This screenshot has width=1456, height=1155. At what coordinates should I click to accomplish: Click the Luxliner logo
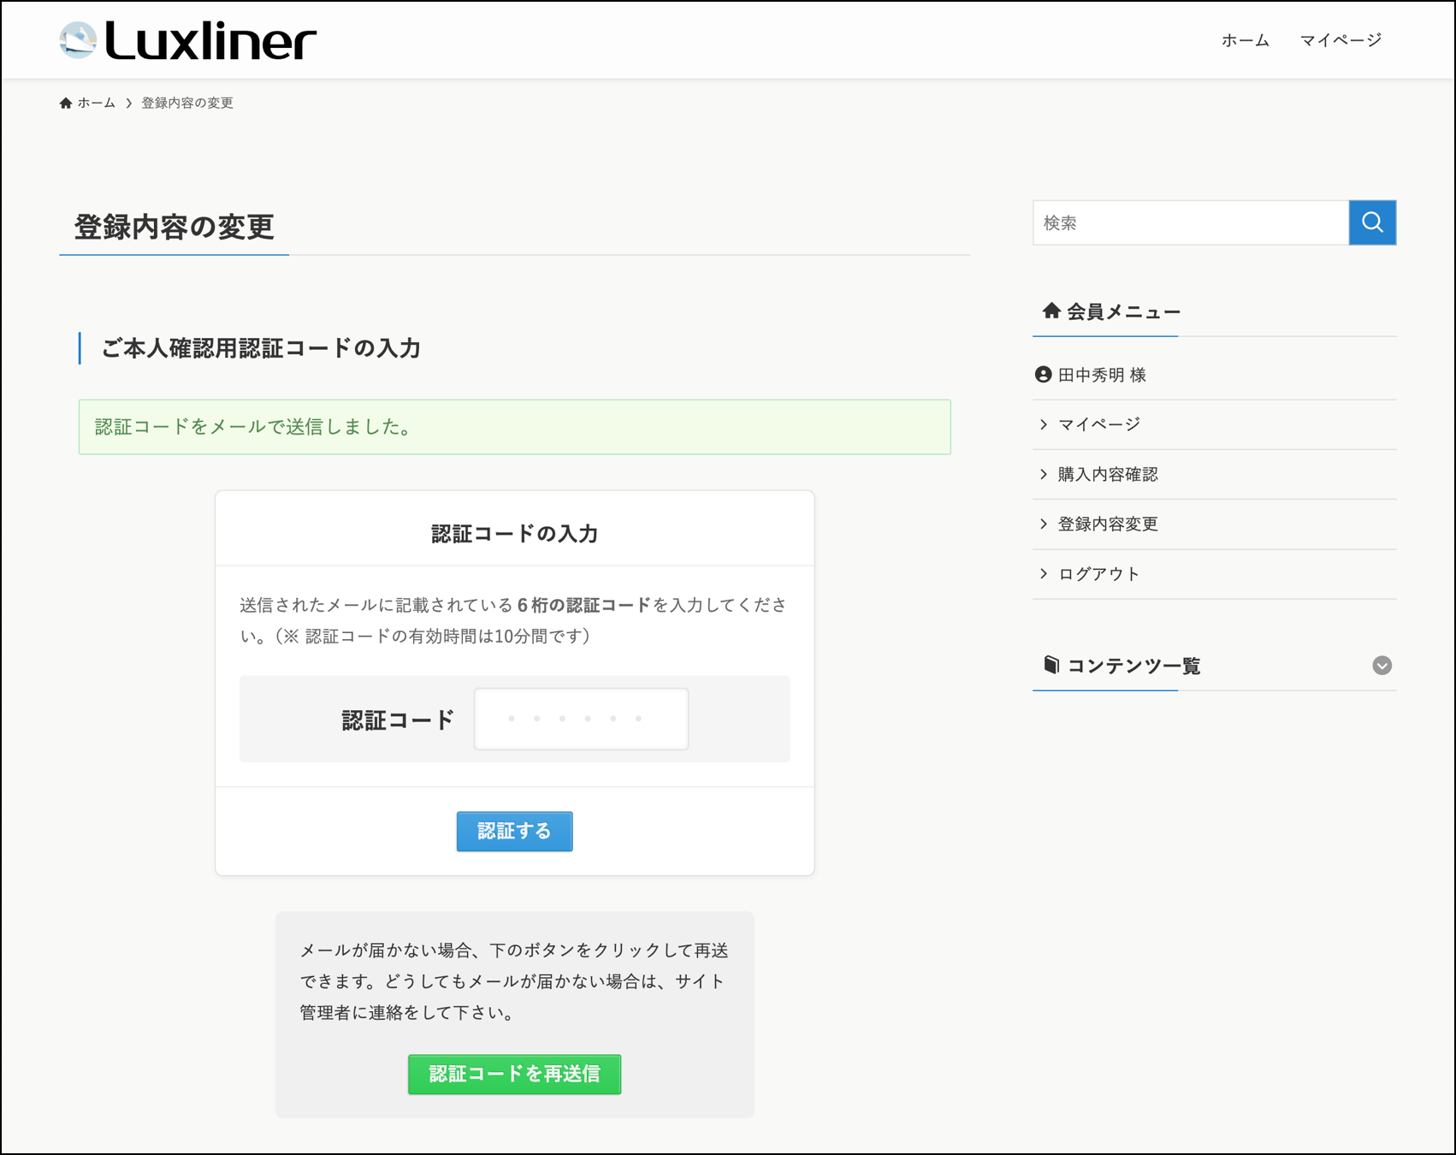coord(188,41)
